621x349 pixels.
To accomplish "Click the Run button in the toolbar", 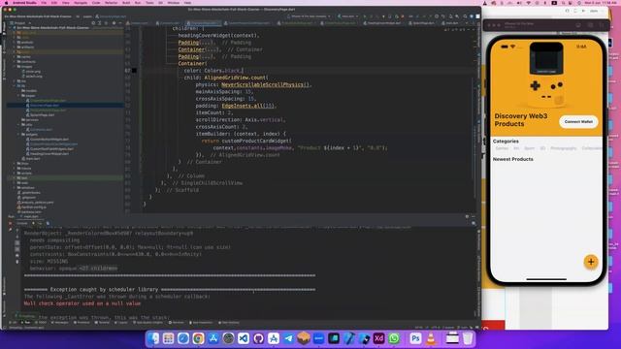I will (365, 16).
